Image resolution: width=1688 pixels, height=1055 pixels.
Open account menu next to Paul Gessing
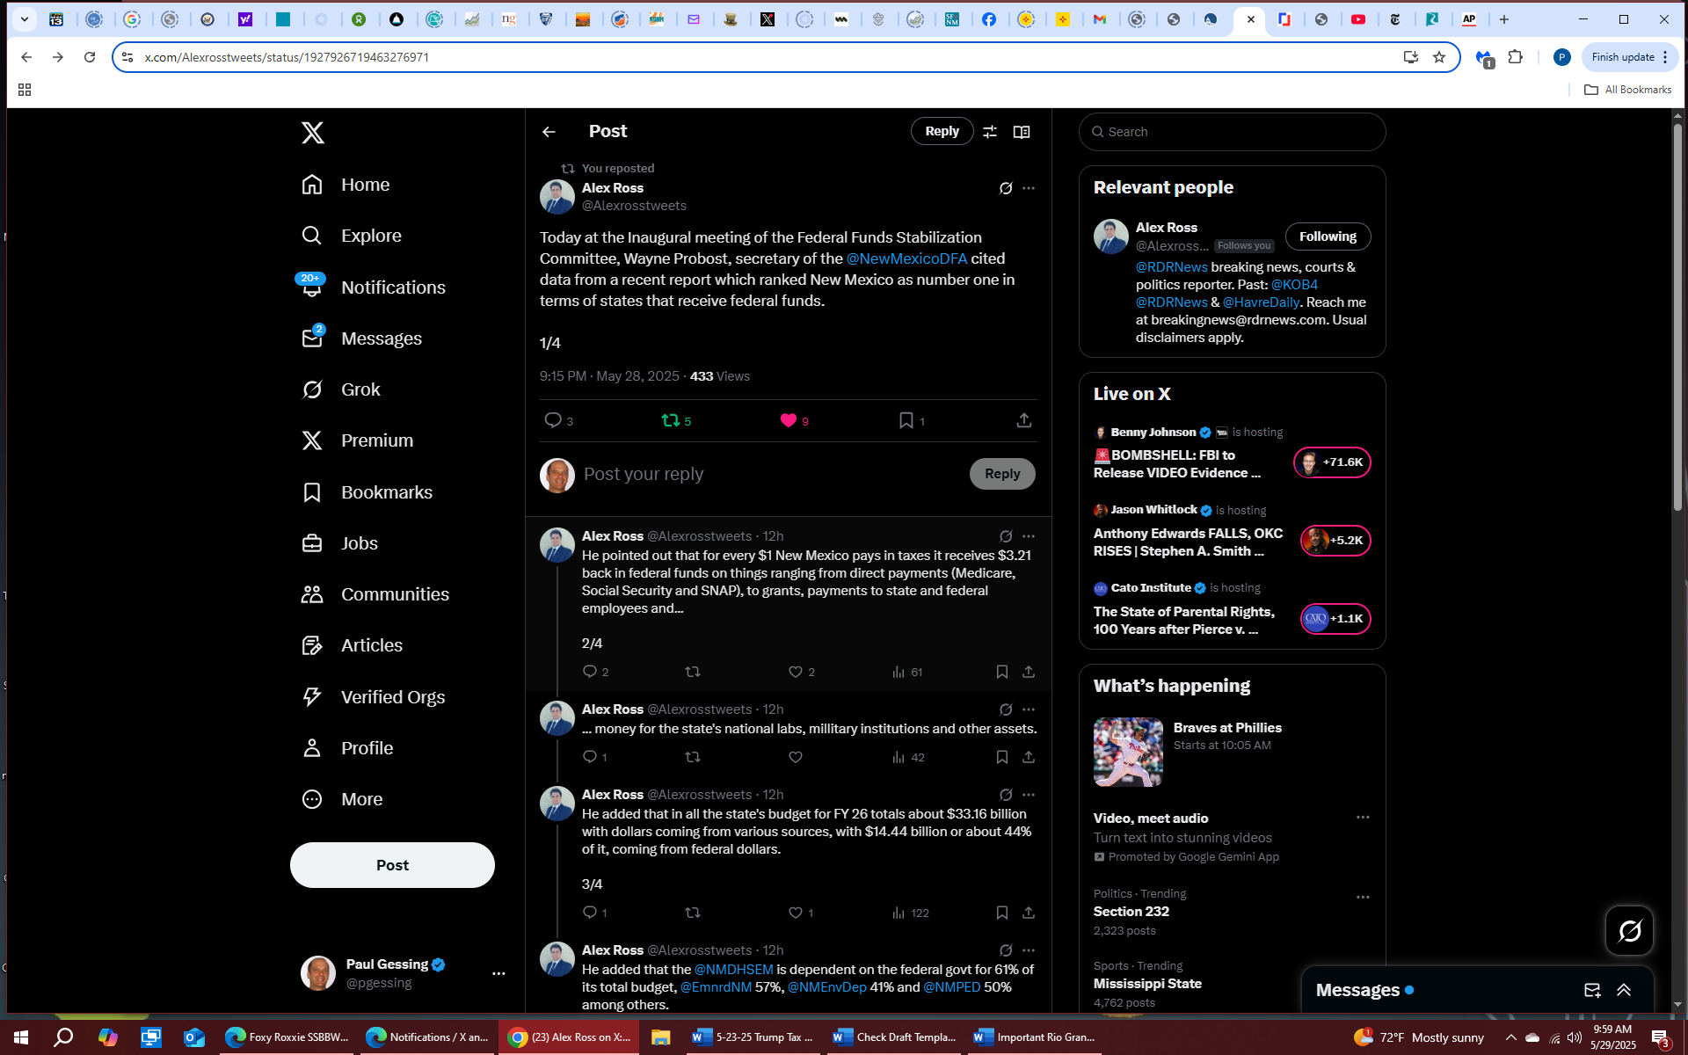tap(498, 973)
